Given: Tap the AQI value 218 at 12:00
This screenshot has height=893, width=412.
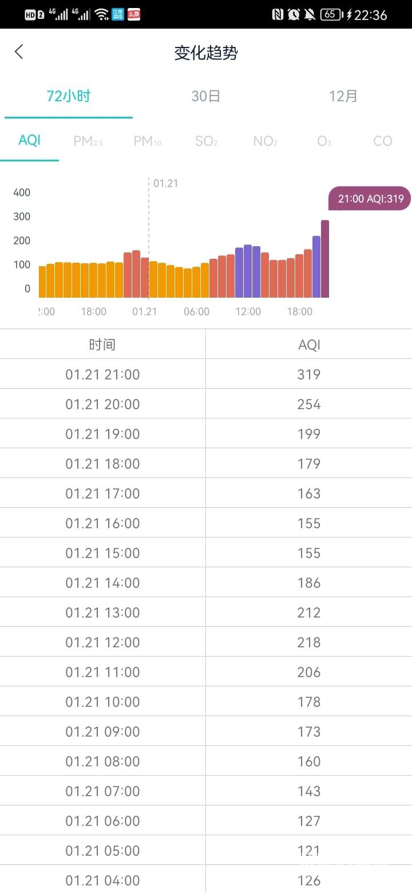Looking at the screenshot, I should tap(308, 642).
